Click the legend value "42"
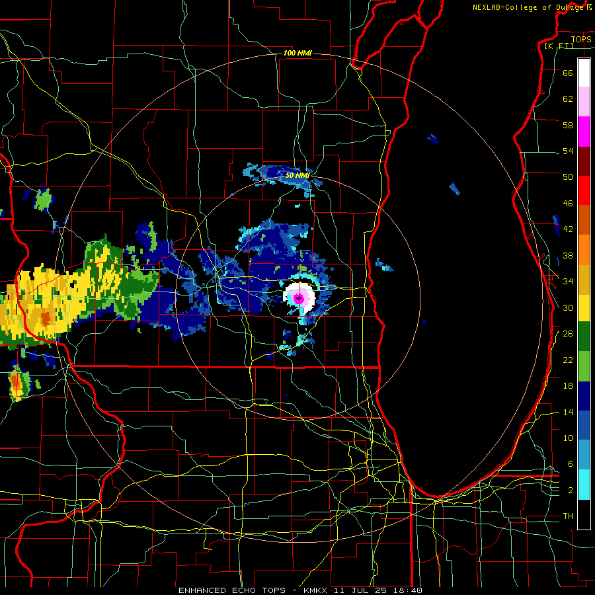 pos(568,229)
